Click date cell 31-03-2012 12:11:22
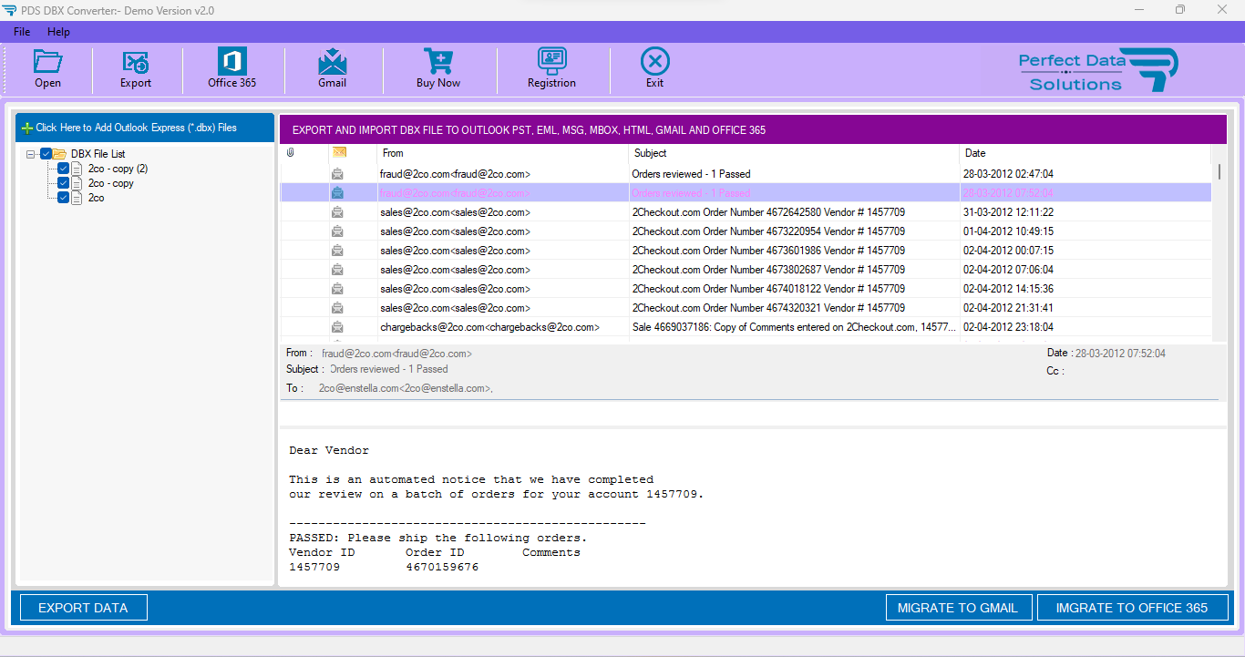The width and height of the screenshot is (1245, 657). click(1008, 212)
